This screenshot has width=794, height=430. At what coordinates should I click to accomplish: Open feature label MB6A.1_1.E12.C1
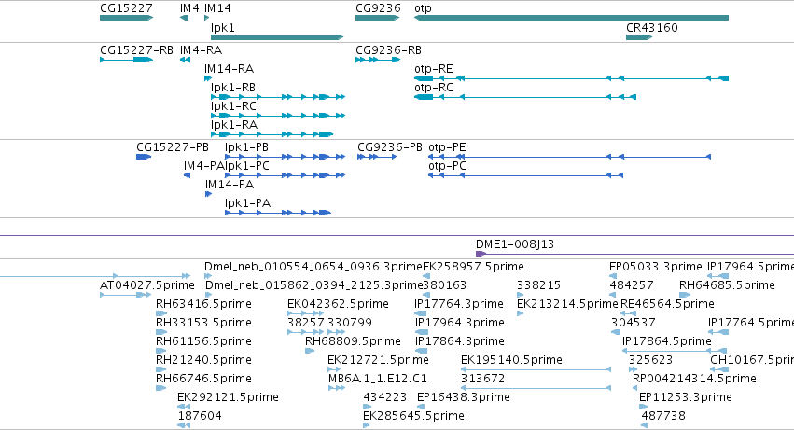pyautogui.click(x=378, y=380)
